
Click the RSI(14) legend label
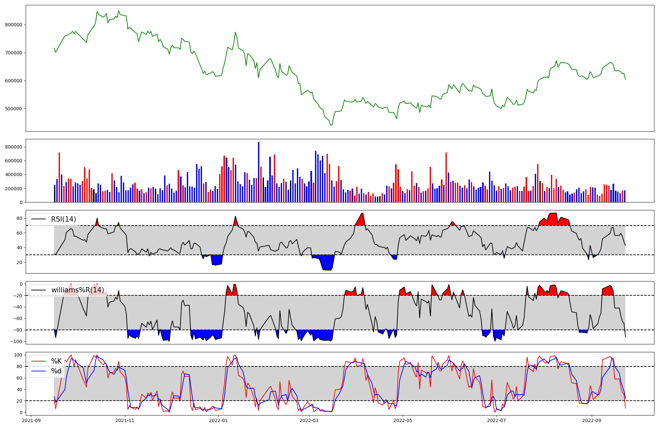[x=63, y=219]
